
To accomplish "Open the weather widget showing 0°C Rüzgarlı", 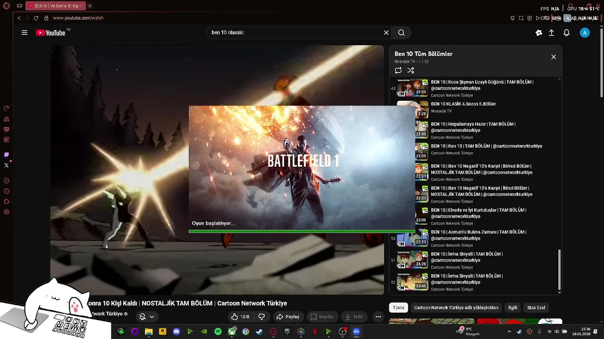I will click(468, 331).
